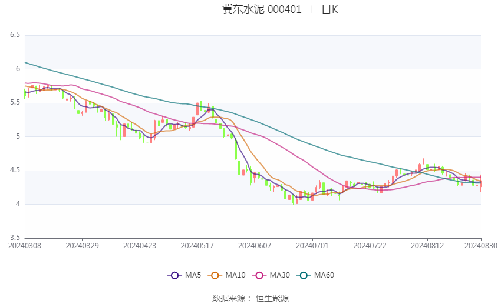This screenshot has height=304, width=501.
Task: Open the 恒生聚源 data source text
Action: click(272, 298)
